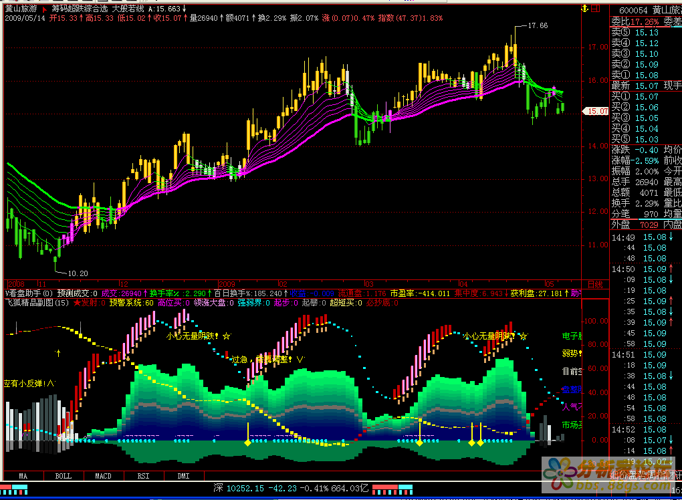
Task: Switch to the MACD indicator tab
Action: tap(103, 476)
